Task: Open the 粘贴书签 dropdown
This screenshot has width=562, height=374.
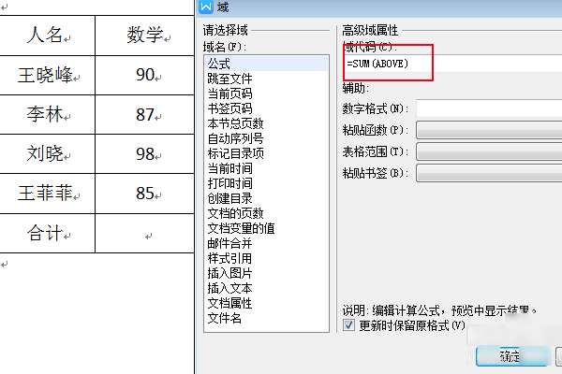Action: [x=489, y=173]
